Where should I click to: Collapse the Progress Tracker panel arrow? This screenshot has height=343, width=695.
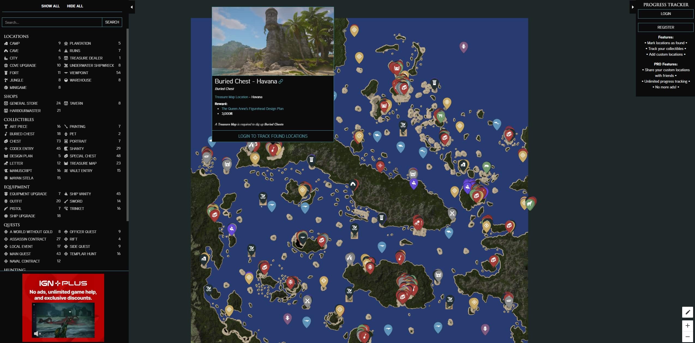pyautogui.click(x=633, y=7)
